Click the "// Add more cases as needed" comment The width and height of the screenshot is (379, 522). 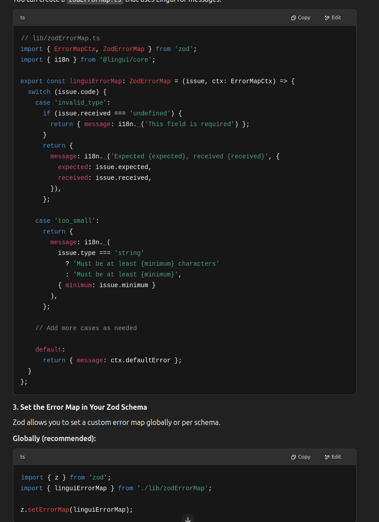86,328
